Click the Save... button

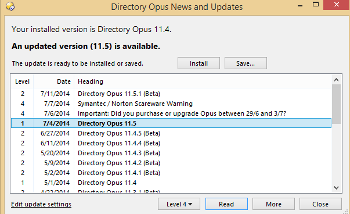(246, 63)
